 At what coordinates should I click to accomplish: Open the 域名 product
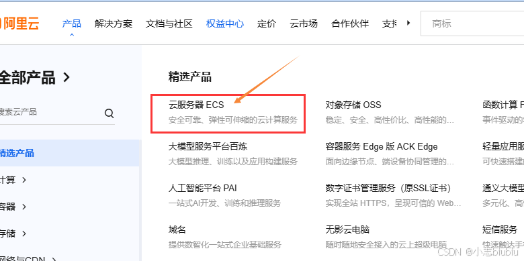(177, 229)
